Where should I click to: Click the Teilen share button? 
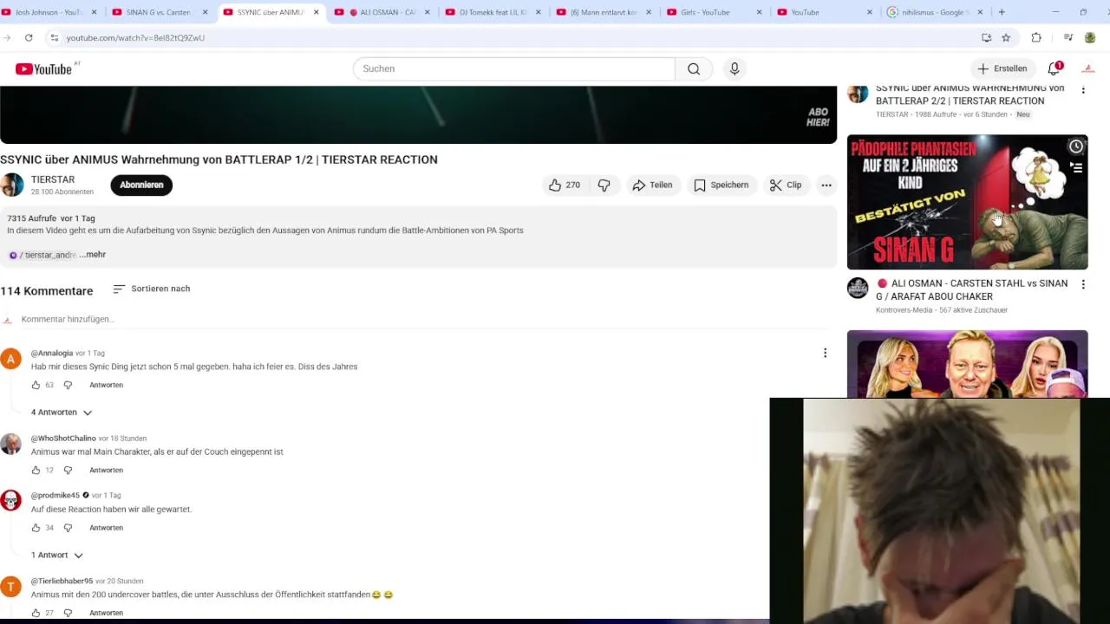[x=652, y=185]
